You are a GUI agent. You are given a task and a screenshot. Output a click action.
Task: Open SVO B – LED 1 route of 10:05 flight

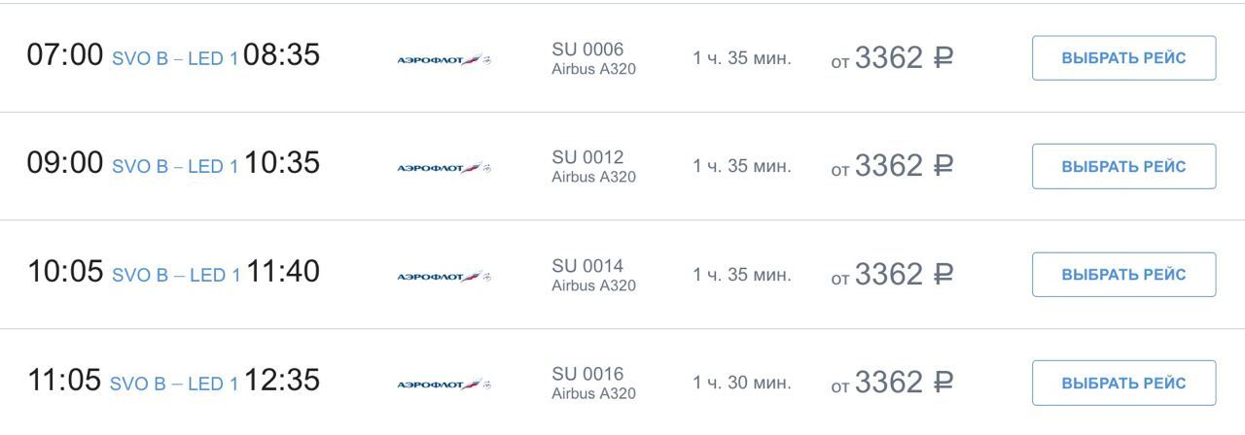pos(176,276)
